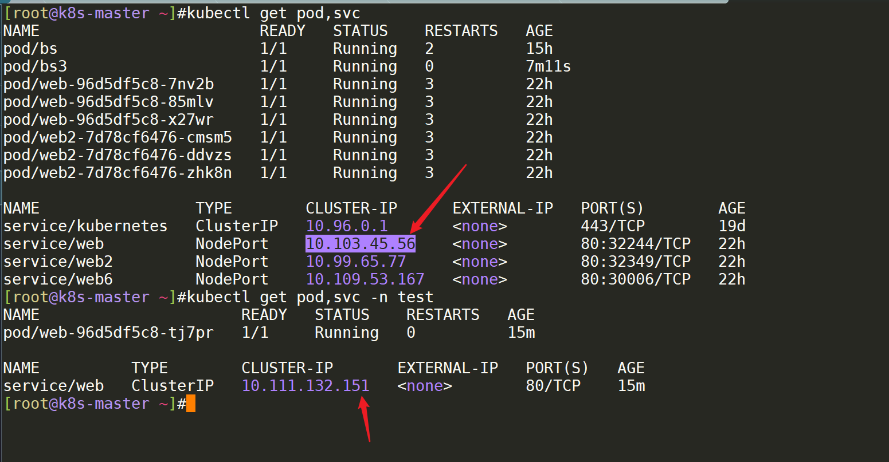Click the port value 80:32349/TCP
The image size is (889, 462).
pyautogui.click(x=636, y=262)
